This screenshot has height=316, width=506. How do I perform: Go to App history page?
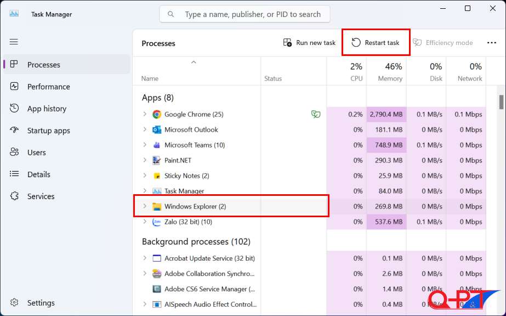(x=47, y=109)
